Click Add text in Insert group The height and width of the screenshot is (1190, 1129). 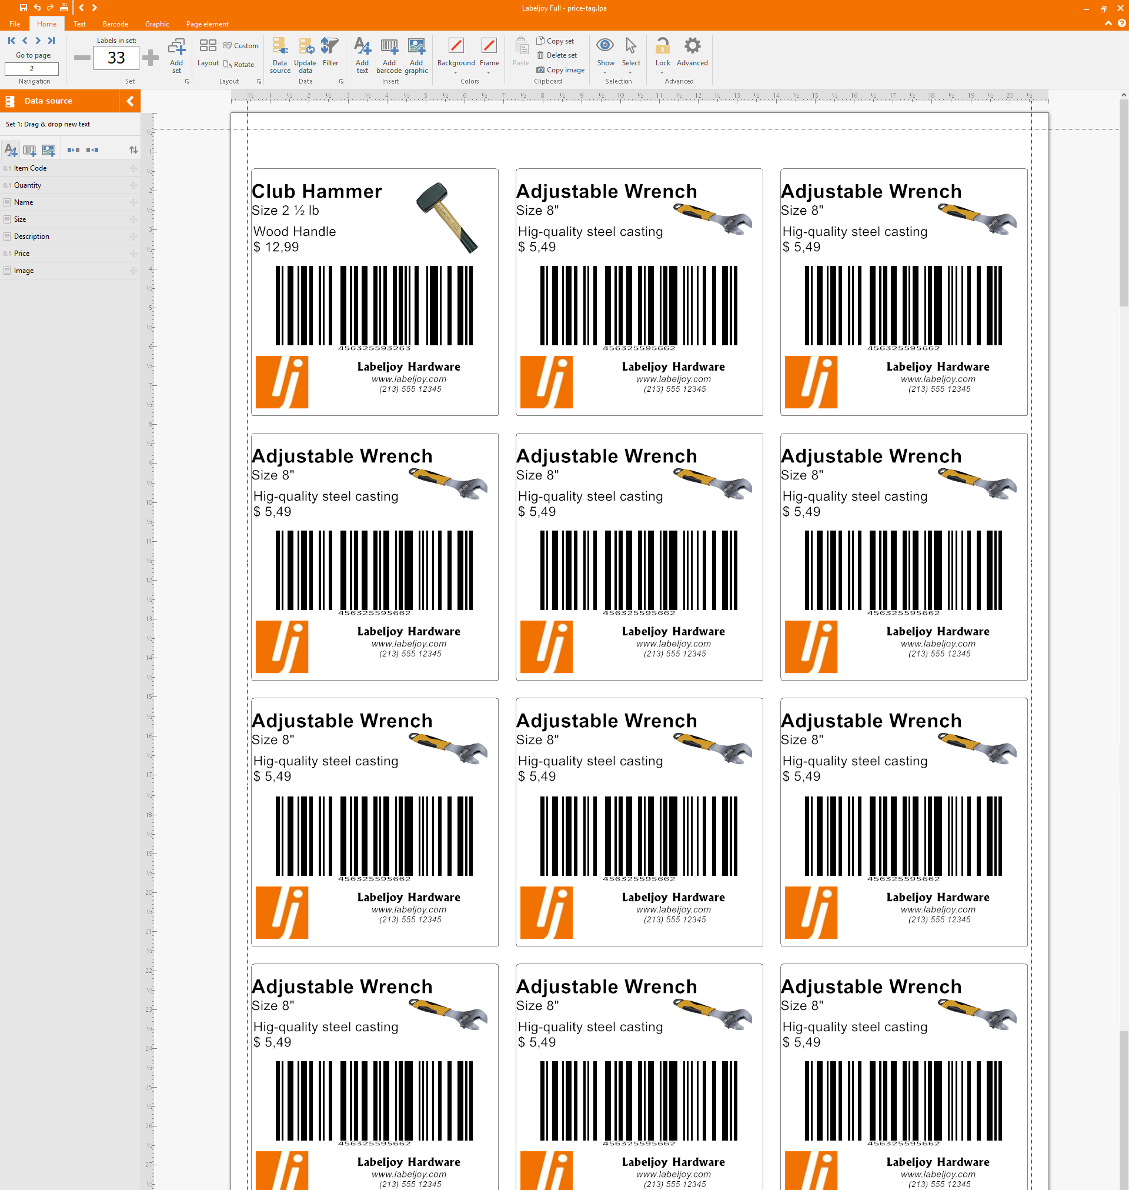[362, 55]
